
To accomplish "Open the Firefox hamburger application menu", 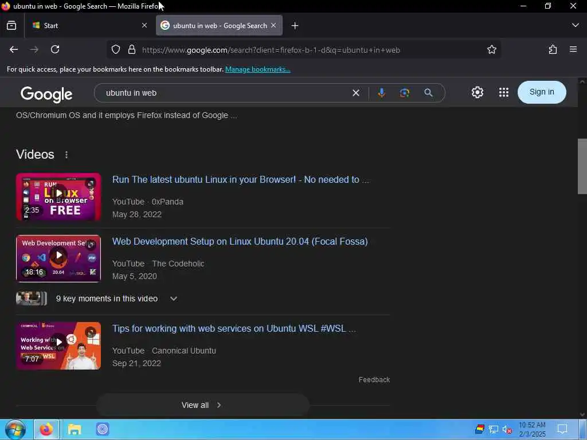I will coord(573,49).
